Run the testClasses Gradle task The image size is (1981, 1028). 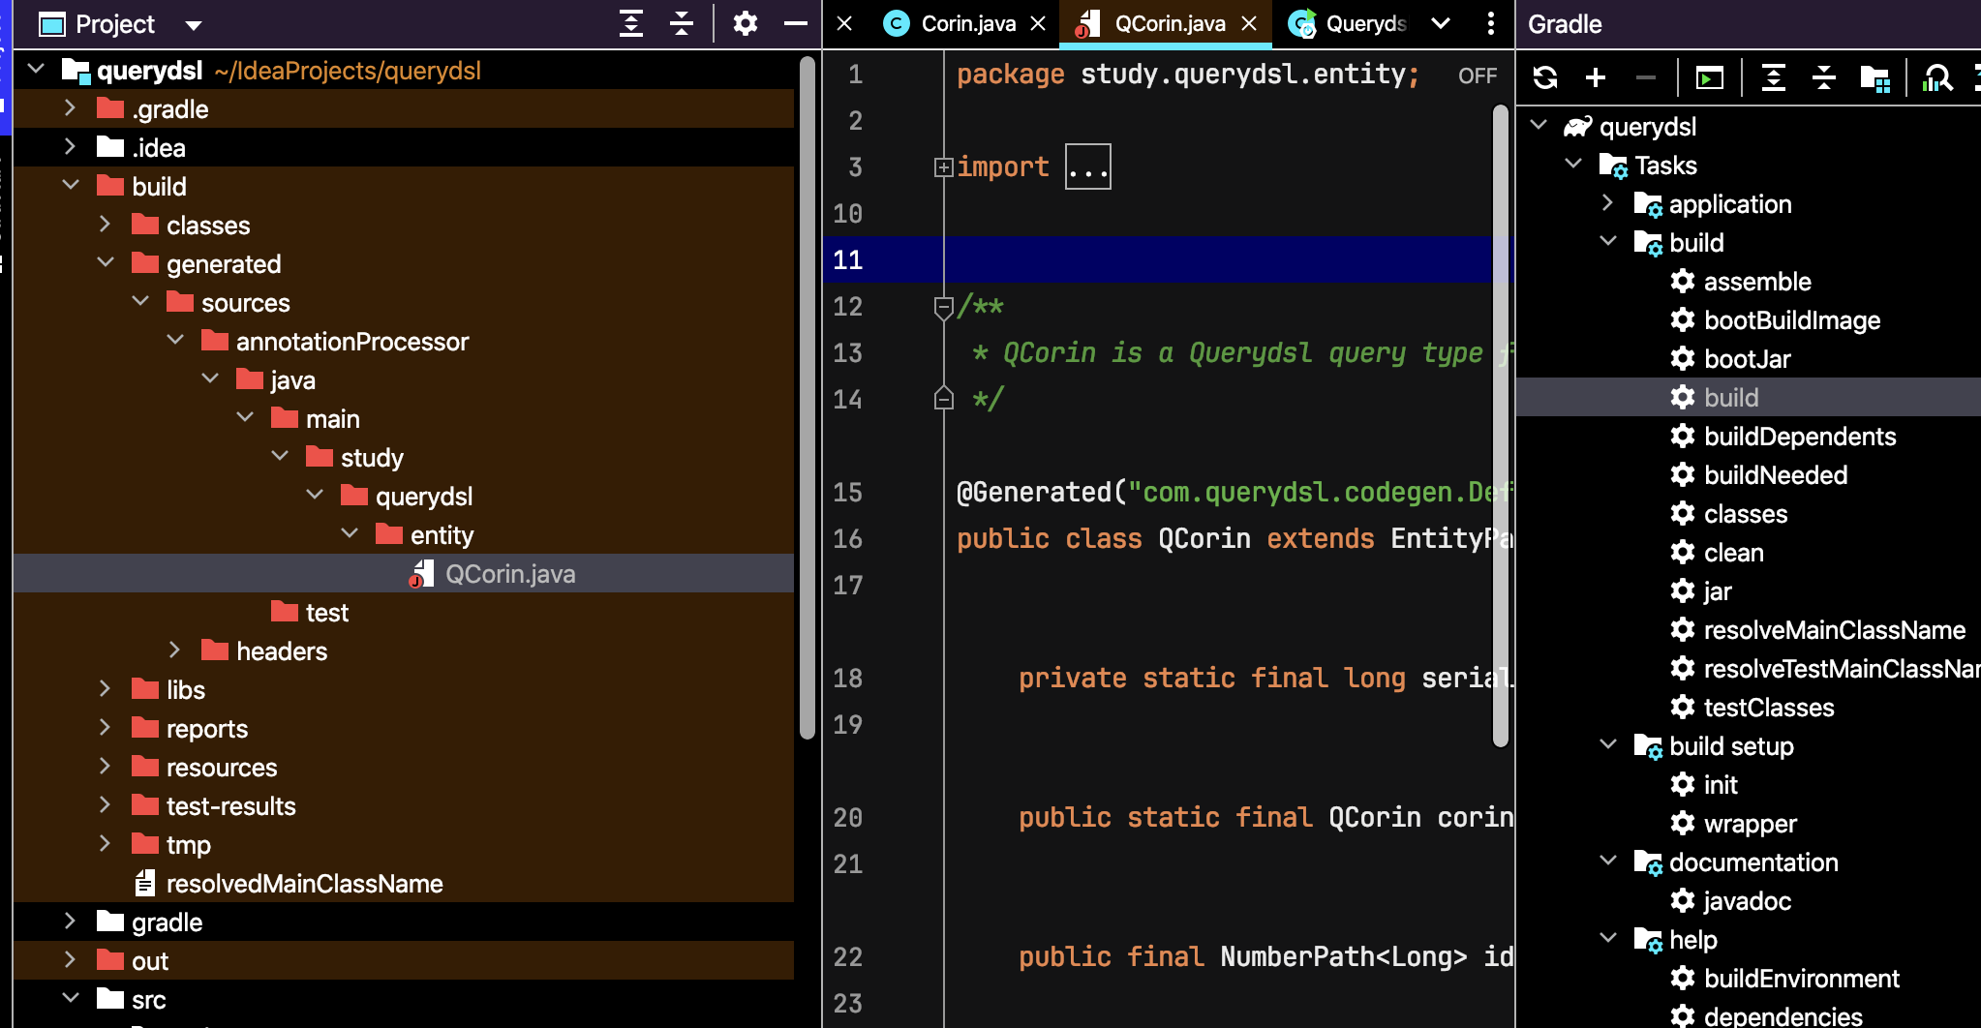click(1769, 708)
